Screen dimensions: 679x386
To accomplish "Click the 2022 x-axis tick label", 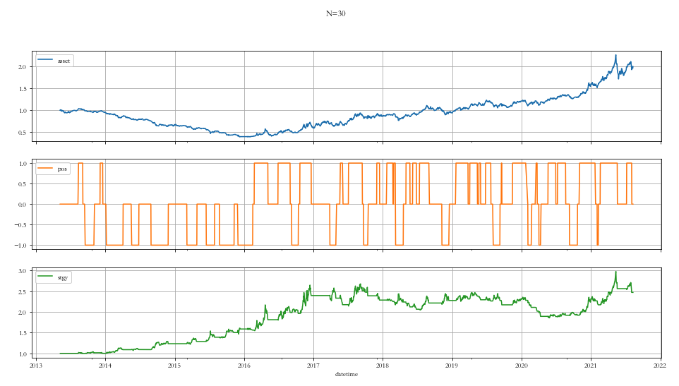I will pos(661,366).
